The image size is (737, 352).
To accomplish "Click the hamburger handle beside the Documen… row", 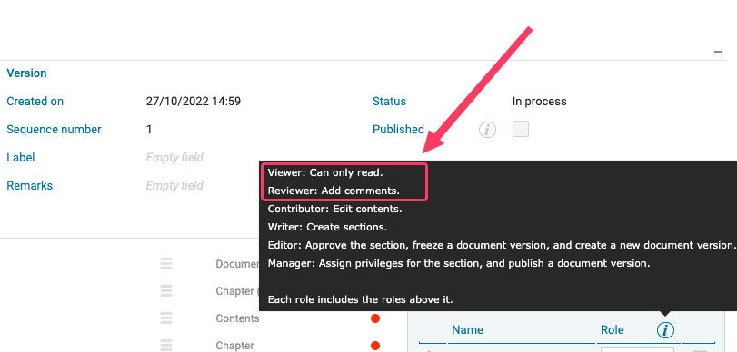I will 166,264.
